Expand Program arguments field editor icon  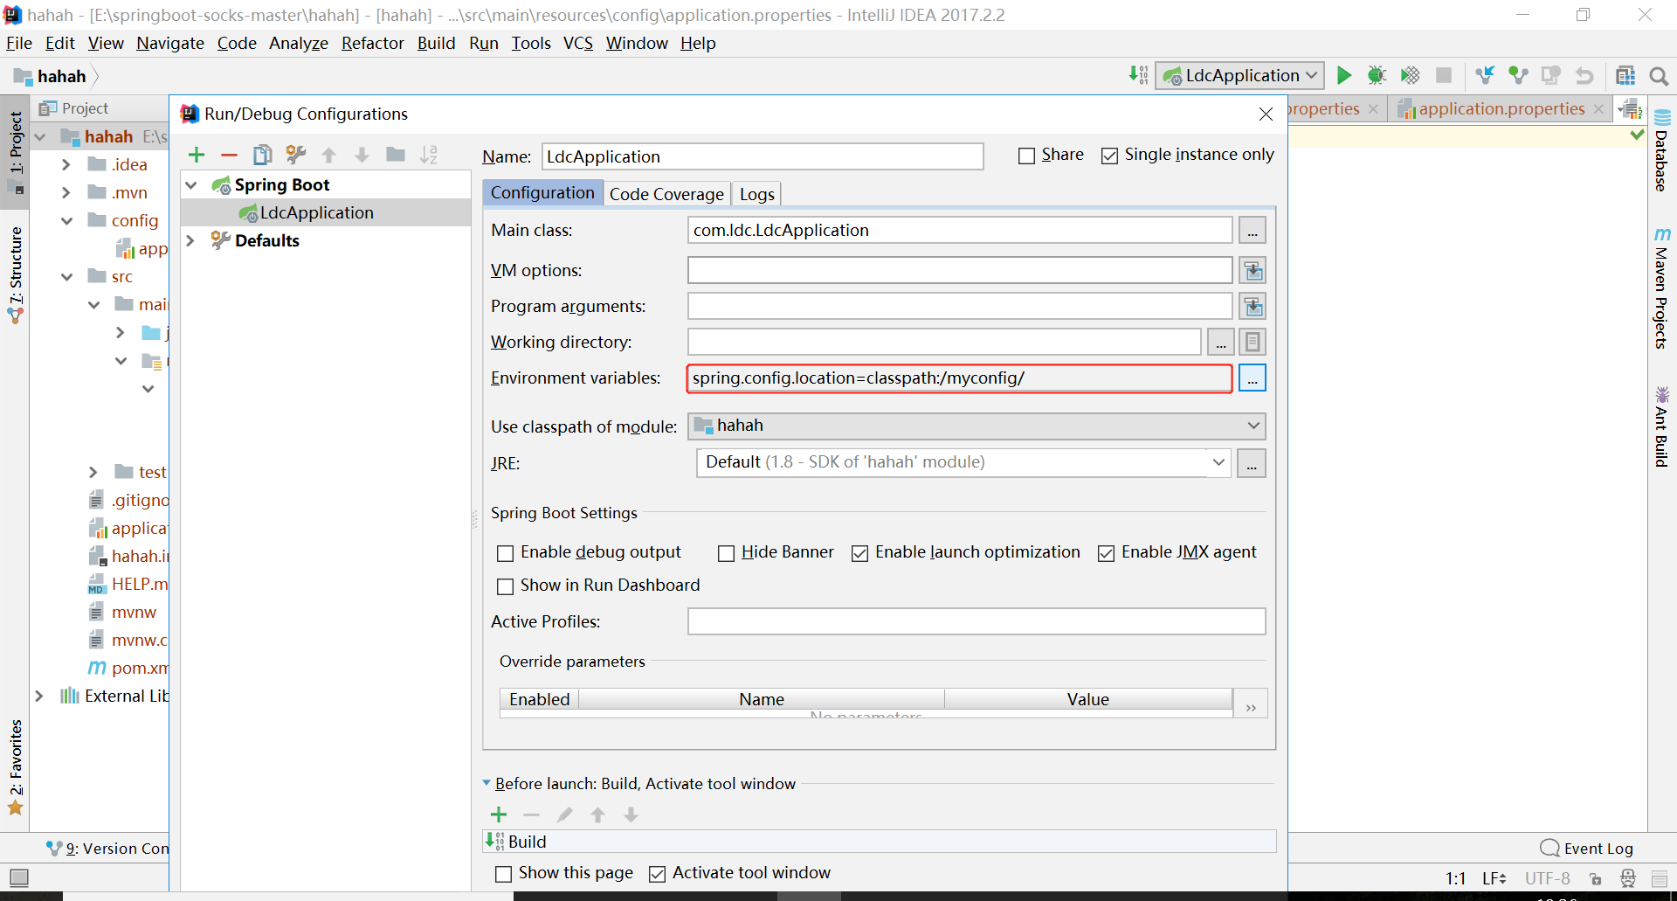(x=1253, y=307)
